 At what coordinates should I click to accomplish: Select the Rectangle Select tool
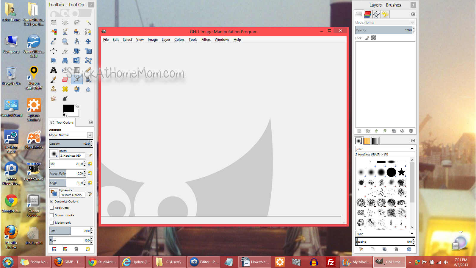tap(54, 22)
